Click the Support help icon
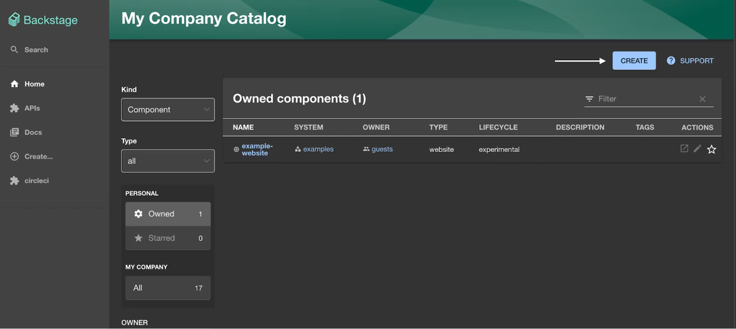This screenshot has height=329, width=736. pos(671,61)
